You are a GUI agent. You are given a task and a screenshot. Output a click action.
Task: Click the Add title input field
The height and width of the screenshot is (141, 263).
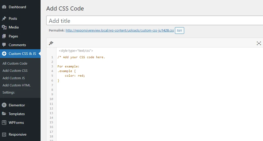click(x=155, y=21)
